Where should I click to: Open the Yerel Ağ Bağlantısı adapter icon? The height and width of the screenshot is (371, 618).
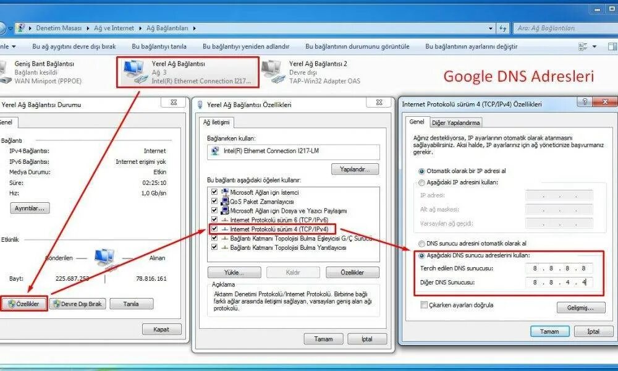coord(135,71)
